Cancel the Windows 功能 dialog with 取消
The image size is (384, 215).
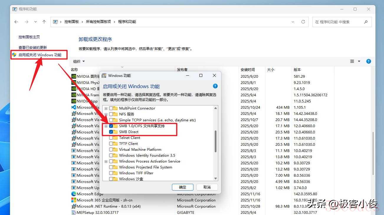(207, 187)
